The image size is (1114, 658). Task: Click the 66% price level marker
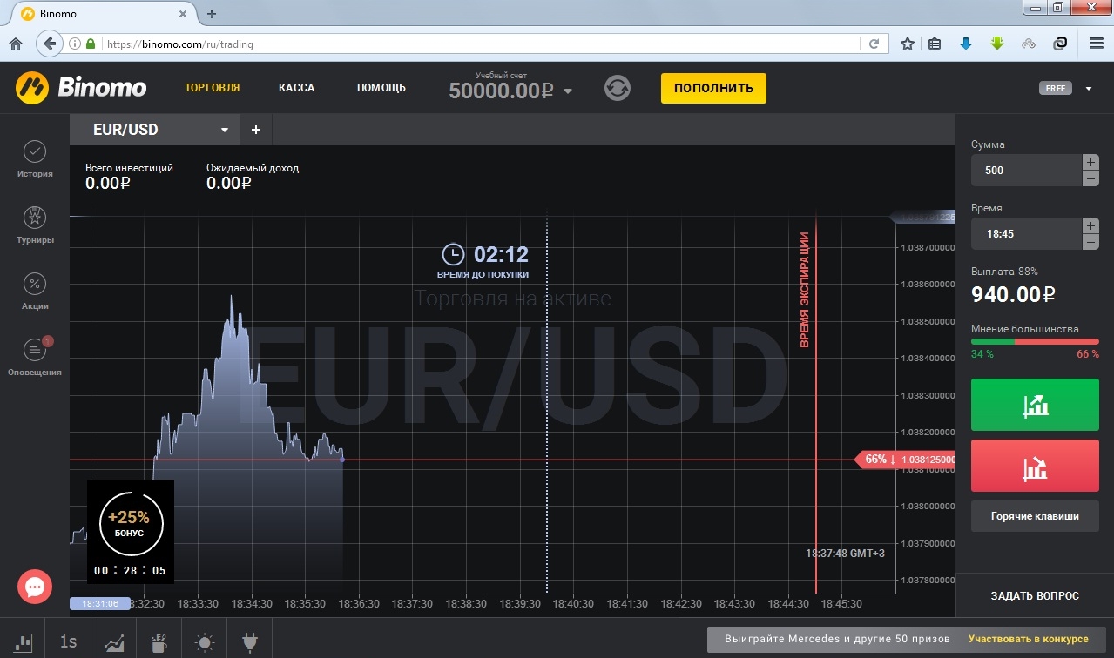[906, 460]
